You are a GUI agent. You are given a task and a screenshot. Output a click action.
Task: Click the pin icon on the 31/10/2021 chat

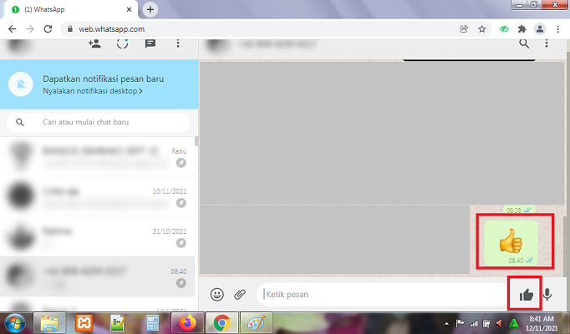[181, 243]
